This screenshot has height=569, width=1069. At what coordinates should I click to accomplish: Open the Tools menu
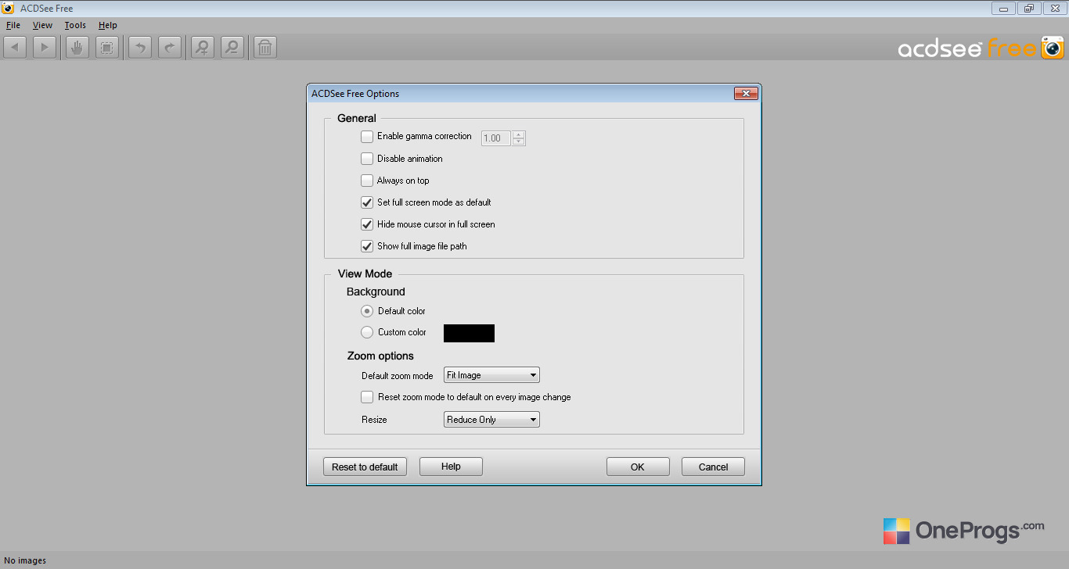[75, 25]
